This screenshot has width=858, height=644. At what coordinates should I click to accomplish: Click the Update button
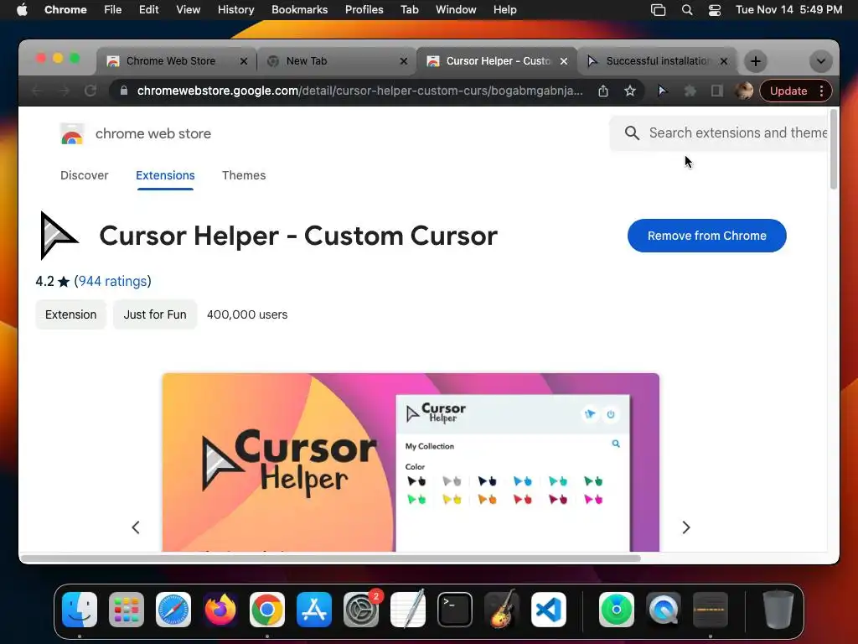(788, 91)
